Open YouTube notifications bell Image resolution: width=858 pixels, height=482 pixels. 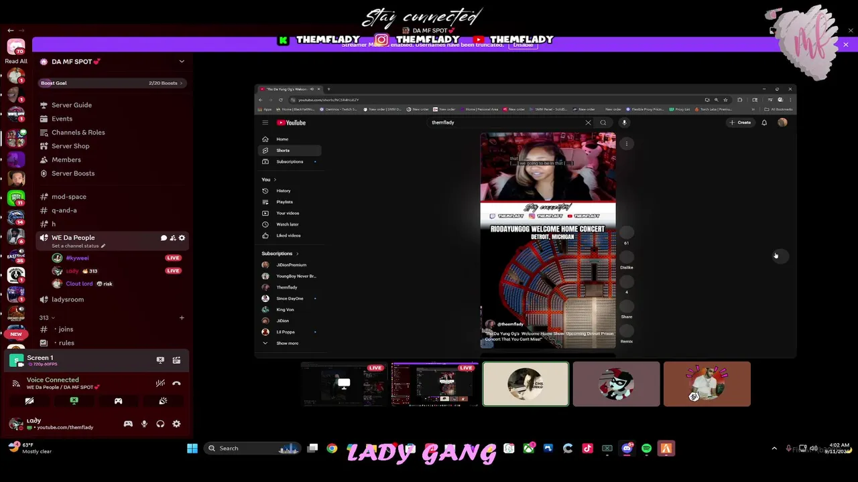pos(764,123)
